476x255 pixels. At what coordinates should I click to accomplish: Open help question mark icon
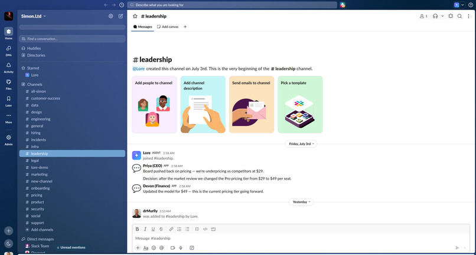click(x=471, y=5)
